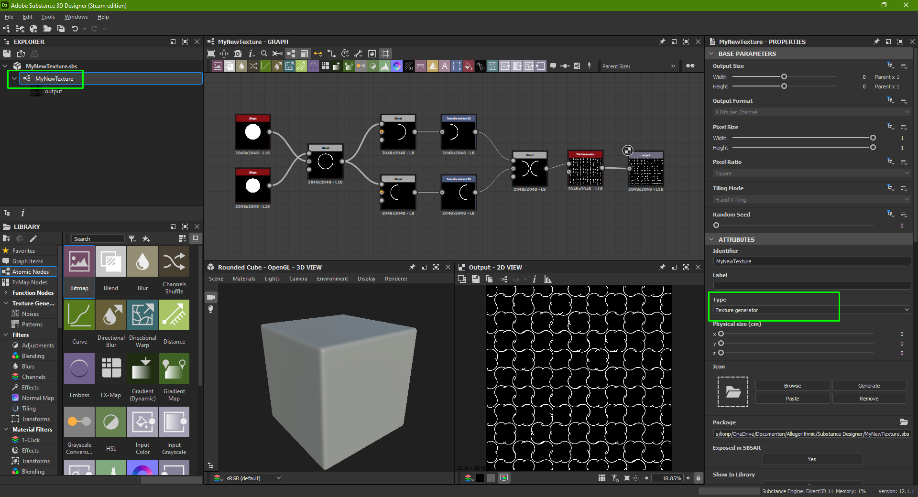This screenshot has width=918, height=497.
Task: Click the save icon in the Explorer toolbar
Action: (7, 54)
